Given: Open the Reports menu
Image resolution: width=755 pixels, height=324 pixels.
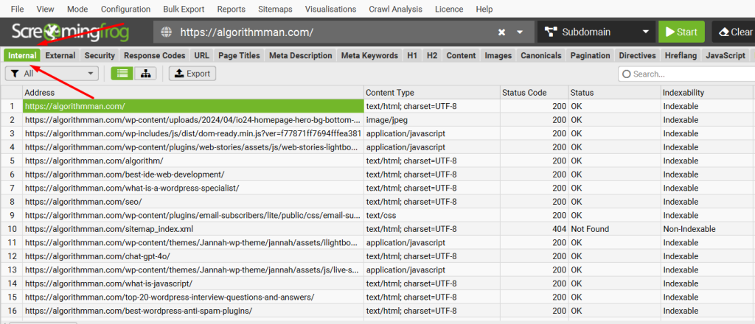Looking at the screenshot, I should point(231,9).
